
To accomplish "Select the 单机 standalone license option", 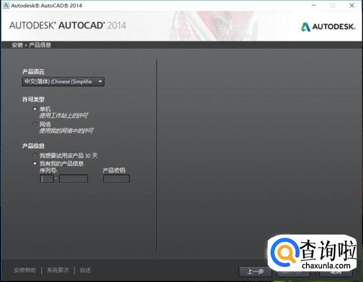I will 35,109.
